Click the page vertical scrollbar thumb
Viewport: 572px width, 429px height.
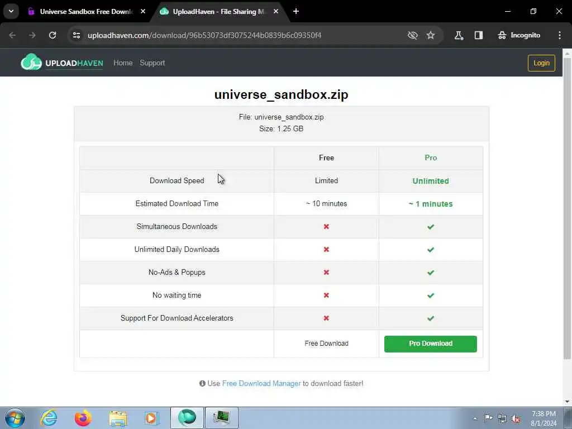click(x=568, y=208)
